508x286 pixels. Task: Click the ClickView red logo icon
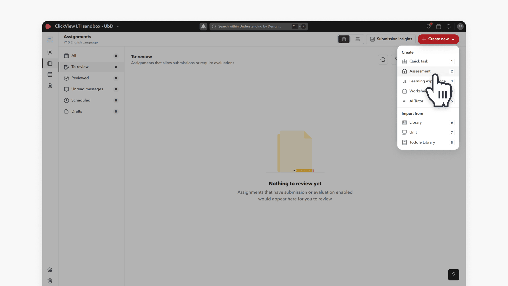coord(48,26)
